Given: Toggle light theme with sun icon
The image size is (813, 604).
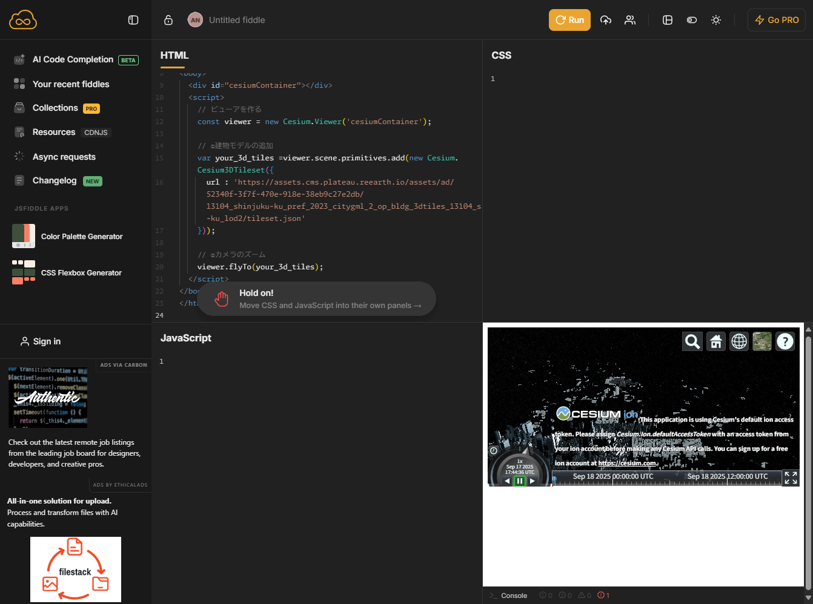Looking at the screenshot, I should point(716,20).
